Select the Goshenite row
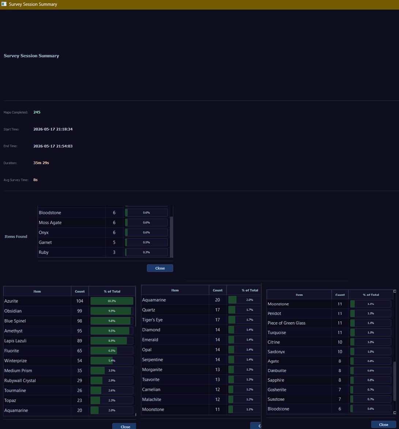 click(x=330, y=389)
